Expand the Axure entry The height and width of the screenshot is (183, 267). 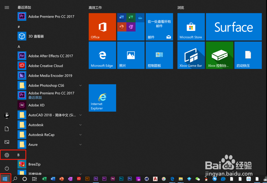tap(80, 144)
